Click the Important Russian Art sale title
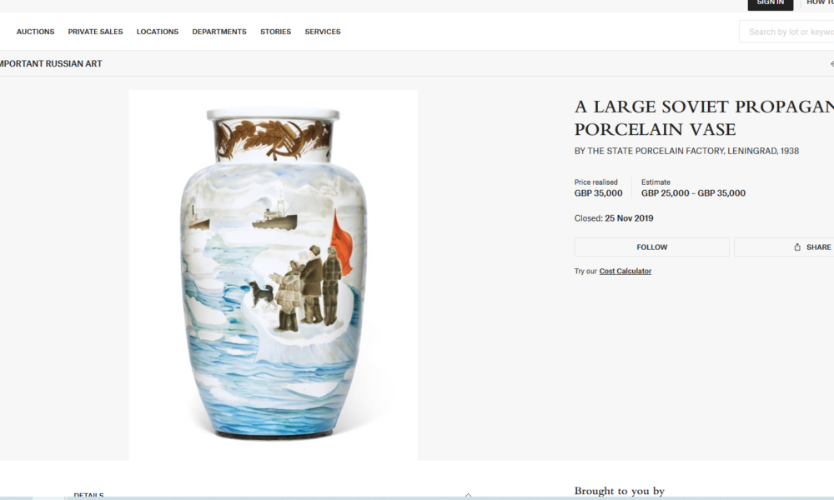This screenshot has height=500, width=834. pos(51,64)
